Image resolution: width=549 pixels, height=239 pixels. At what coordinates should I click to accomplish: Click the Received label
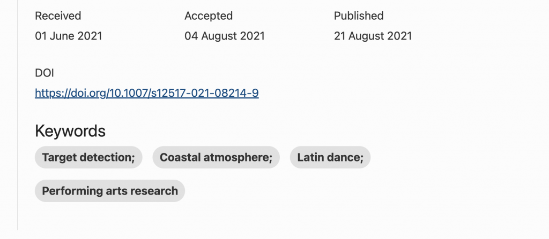tap(58, 16)
